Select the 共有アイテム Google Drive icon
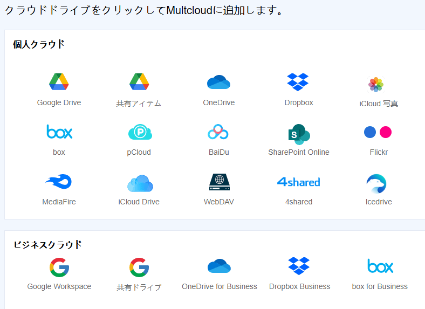425x309 pixels. point(139,83)
